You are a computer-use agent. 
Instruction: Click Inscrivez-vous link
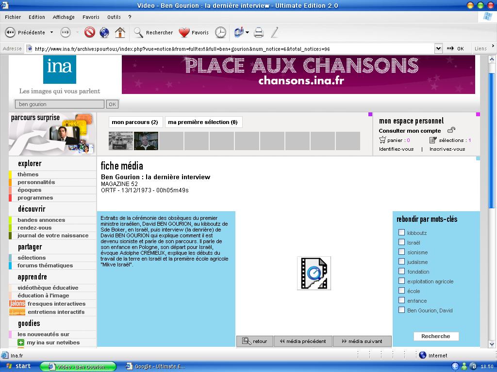click(x=447, y=149)
